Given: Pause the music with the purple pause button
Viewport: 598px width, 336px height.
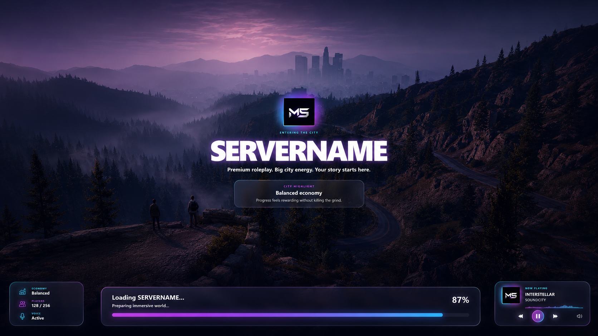Looking at the screenshot, I should click(x=538, y=316).
